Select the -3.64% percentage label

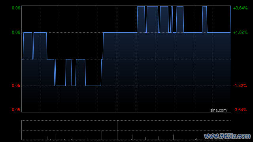coord(240,110)
